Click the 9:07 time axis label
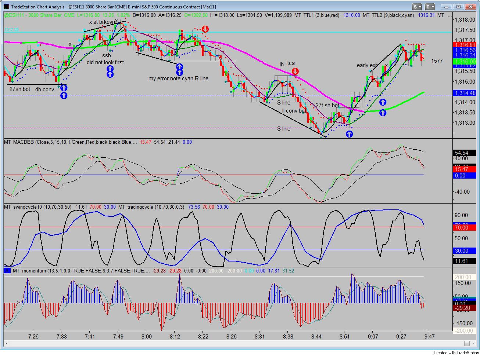Viewport: 480px width, 355px height. pyautogui.click(x=373, y=336)
